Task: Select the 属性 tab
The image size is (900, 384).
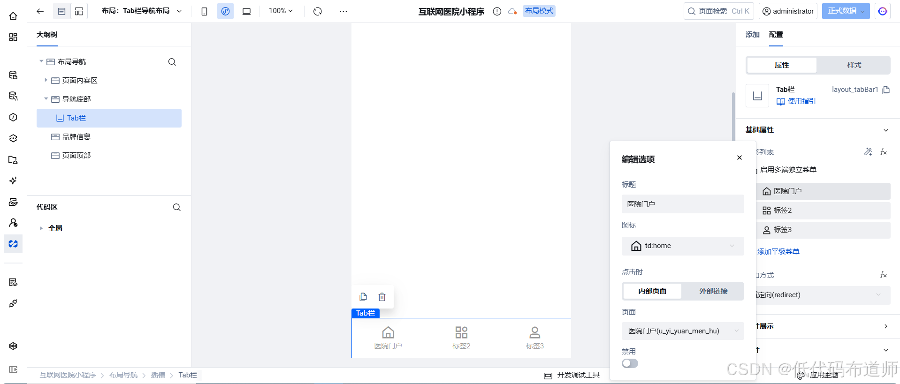Action: pyautogui.click(x=782, y=65)
